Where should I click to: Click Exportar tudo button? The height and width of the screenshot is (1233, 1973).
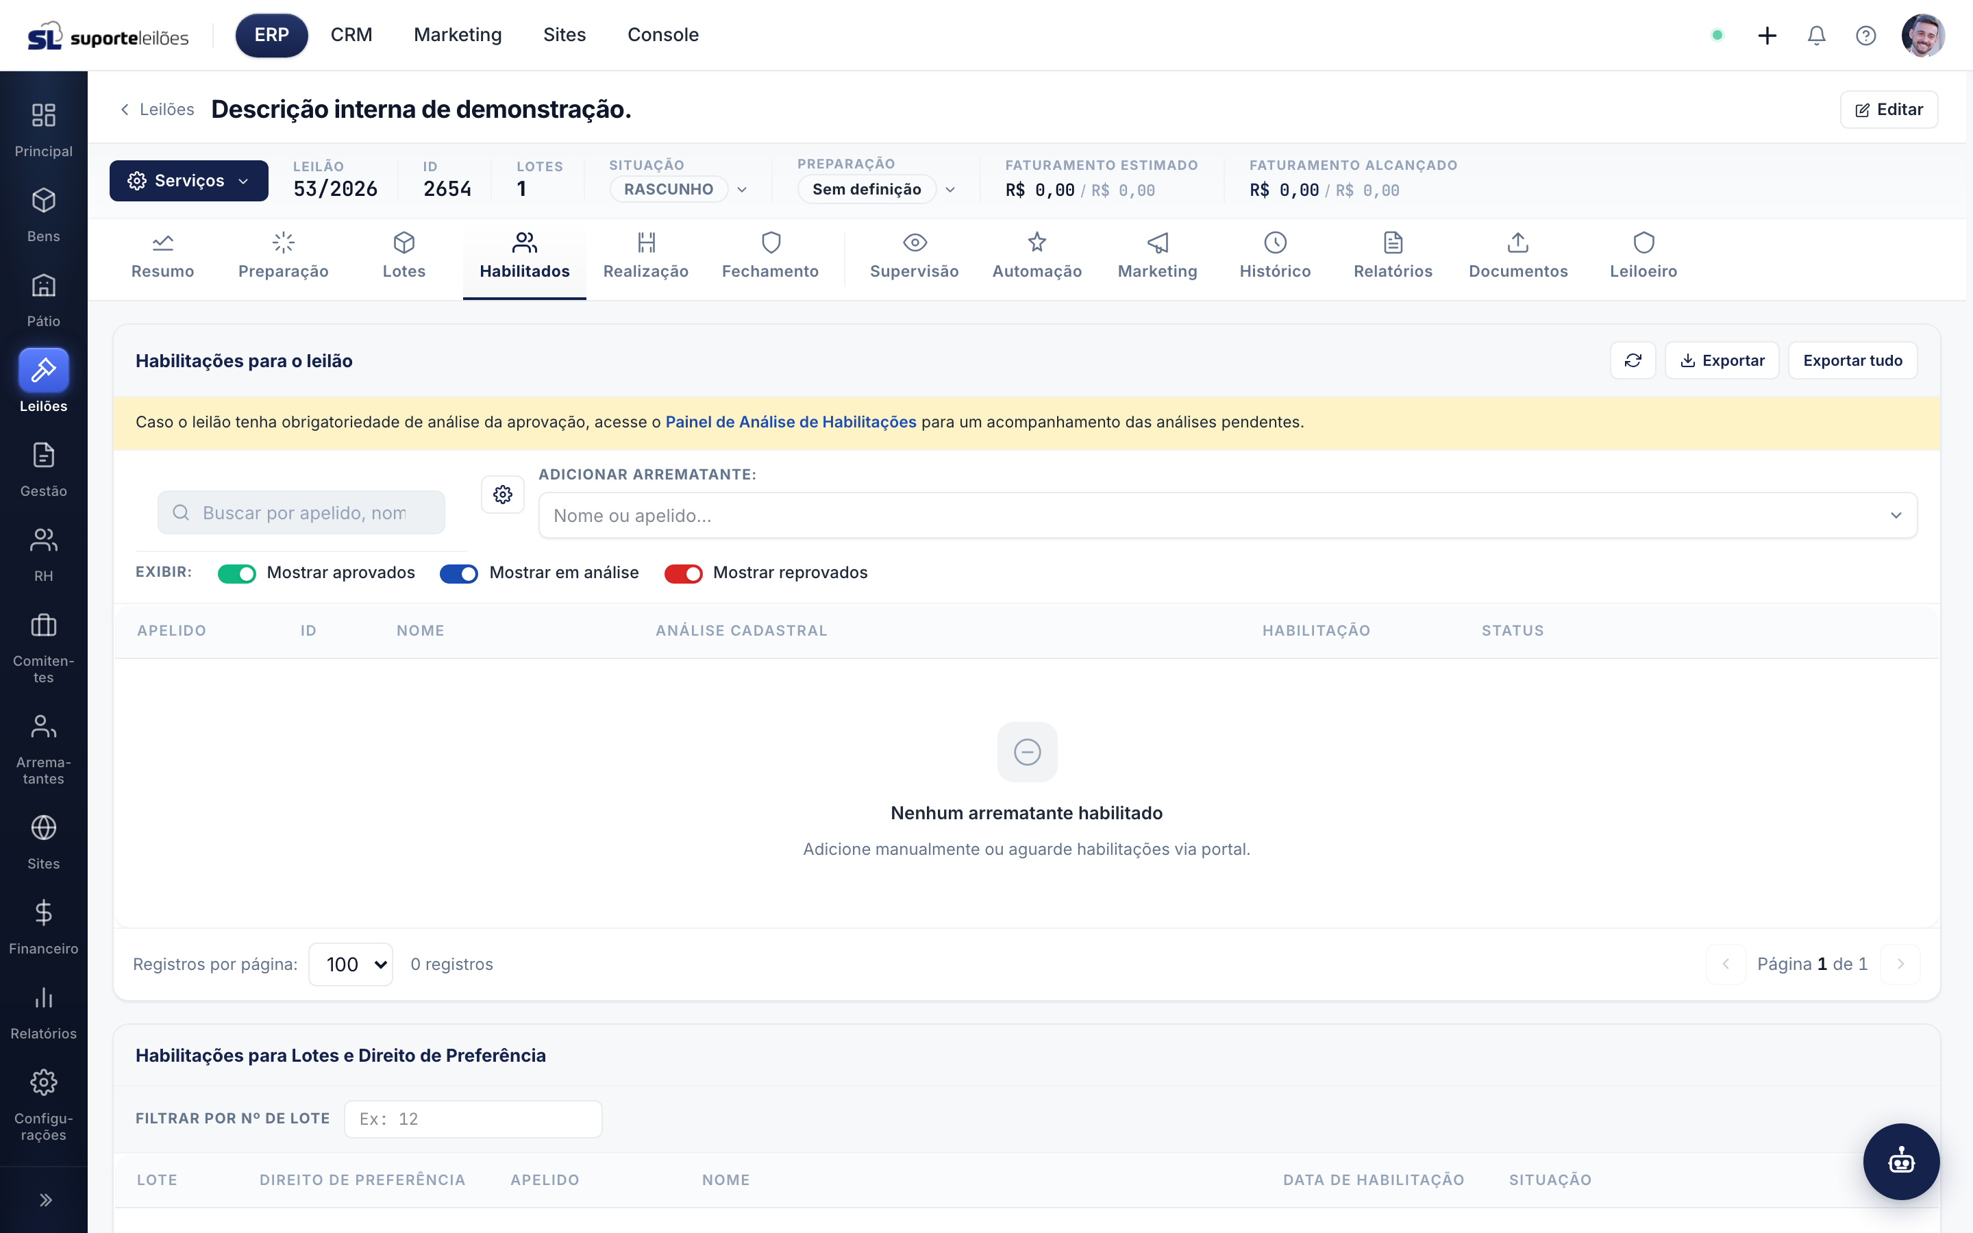coord(1852,360)
